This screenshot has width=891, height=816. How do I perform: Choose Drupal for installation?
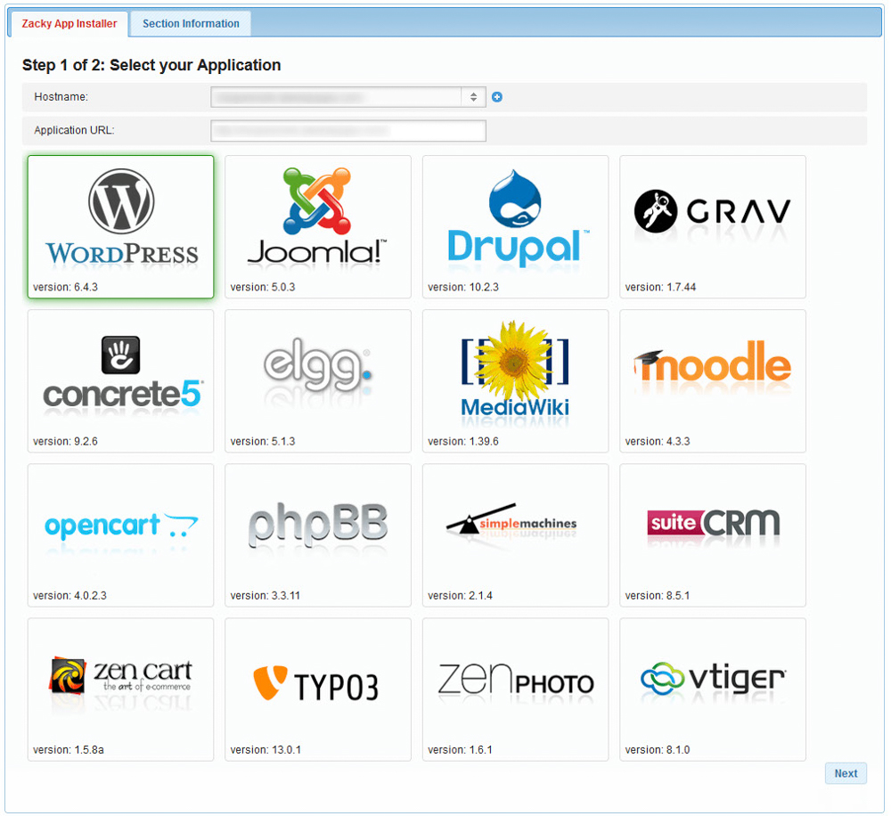pos(515,225)
